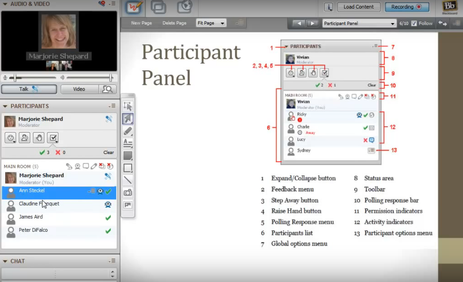Toggle the Follow checkbox
The image size is (463, 282).
[x=414, y=23]
